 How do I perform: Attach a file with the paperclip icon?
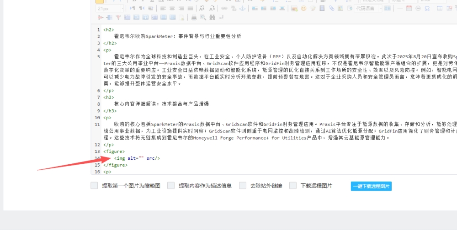pyautogui.click(x=332, y=8)
